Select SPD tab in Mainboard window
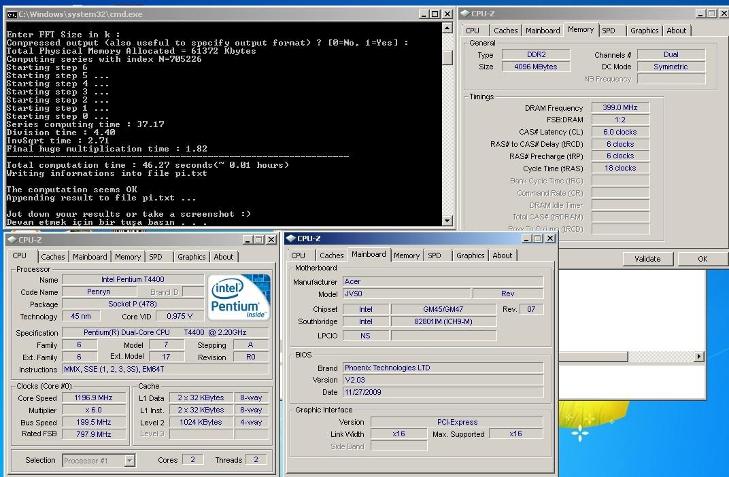 pyautogui.click(x=435, y=255)
